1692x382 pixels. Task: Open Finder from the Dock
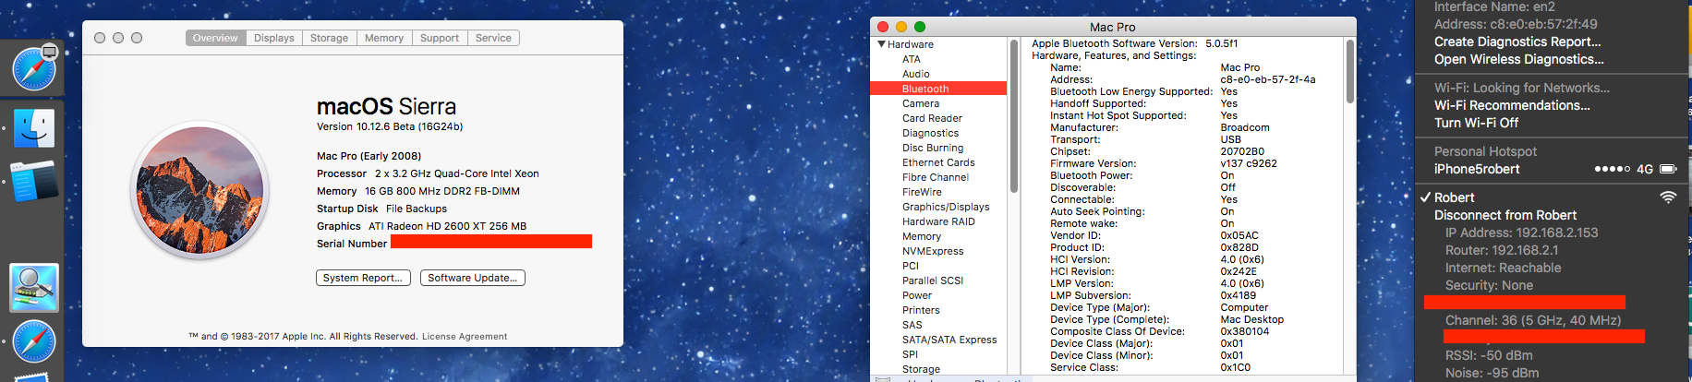[34, 127]
